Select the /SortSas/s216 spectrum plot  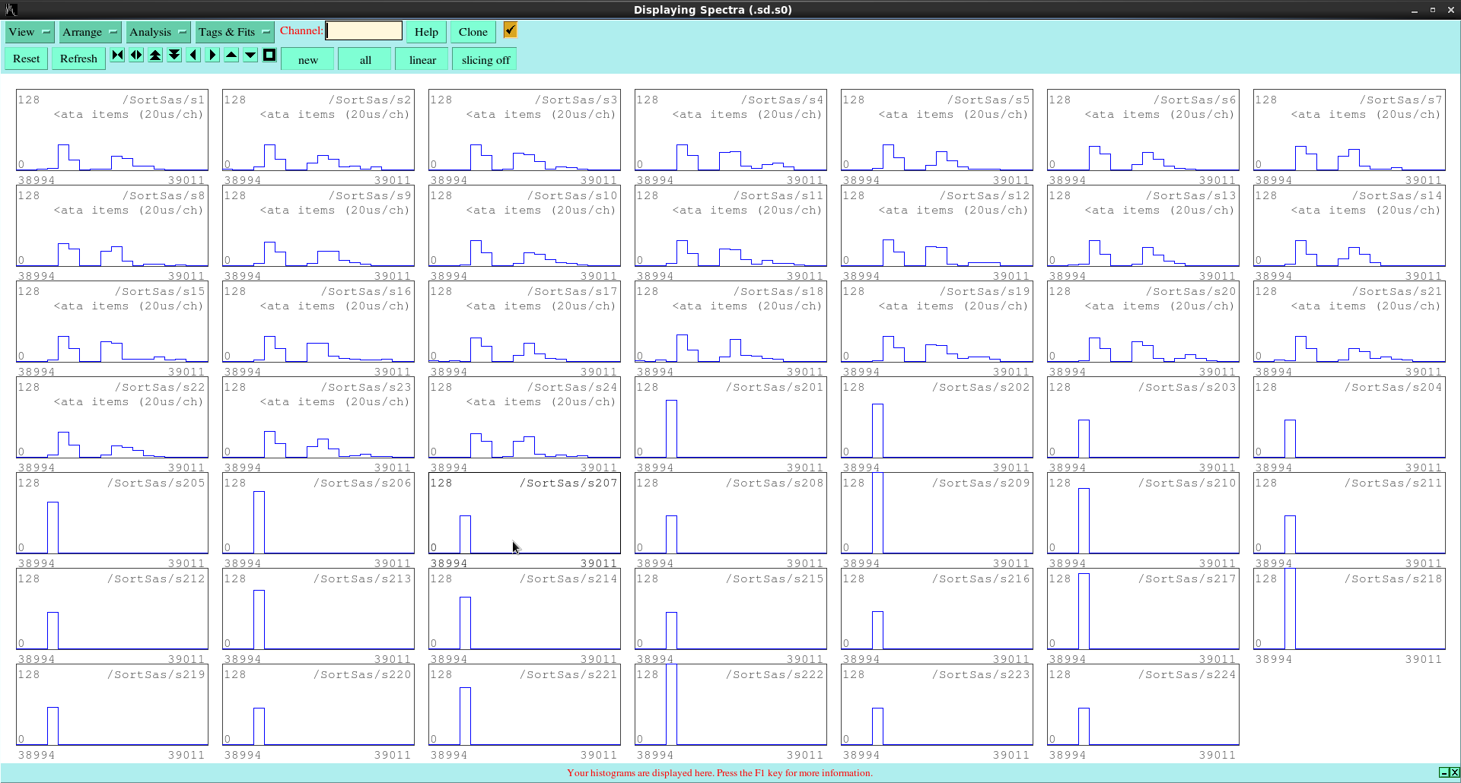tap(937, 609)
